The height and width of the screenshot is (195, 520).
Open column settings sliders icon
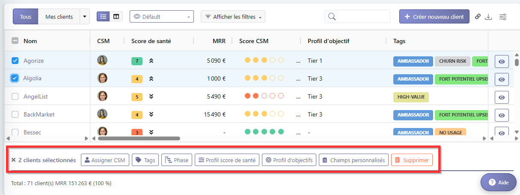[503, 17]
